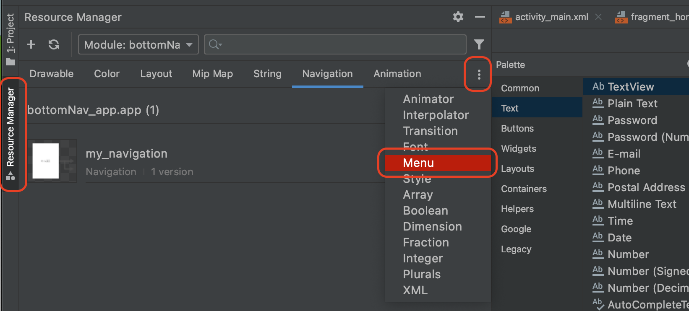The height and width of the screenshot is (311, 689).
Task: Pick Plain Text from the palette
Action: 632,104
